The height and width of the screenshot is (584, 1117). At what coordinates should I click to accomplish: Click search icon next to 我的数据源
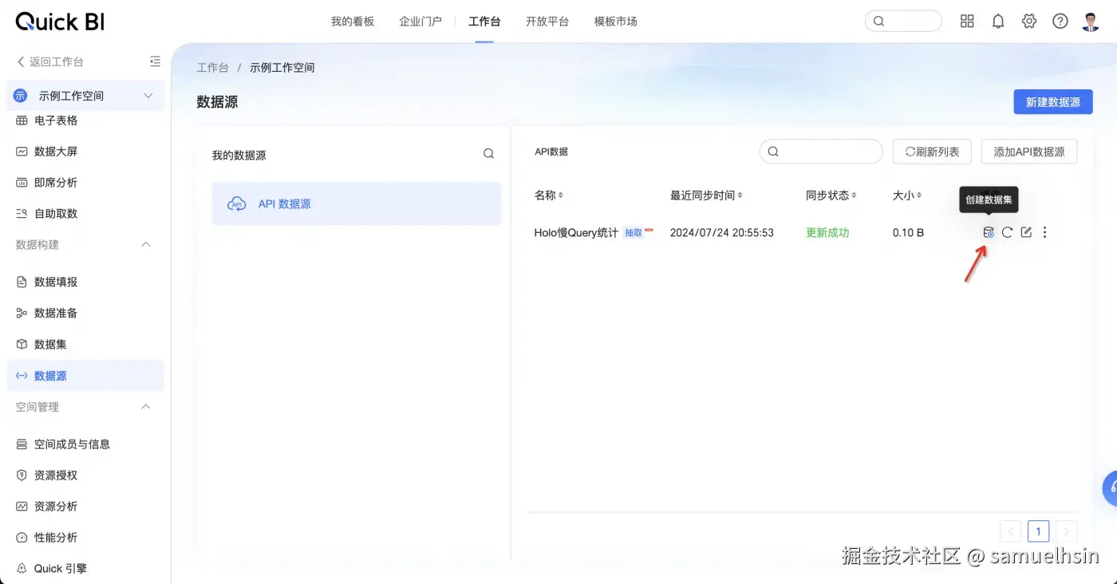coord(489,154)
